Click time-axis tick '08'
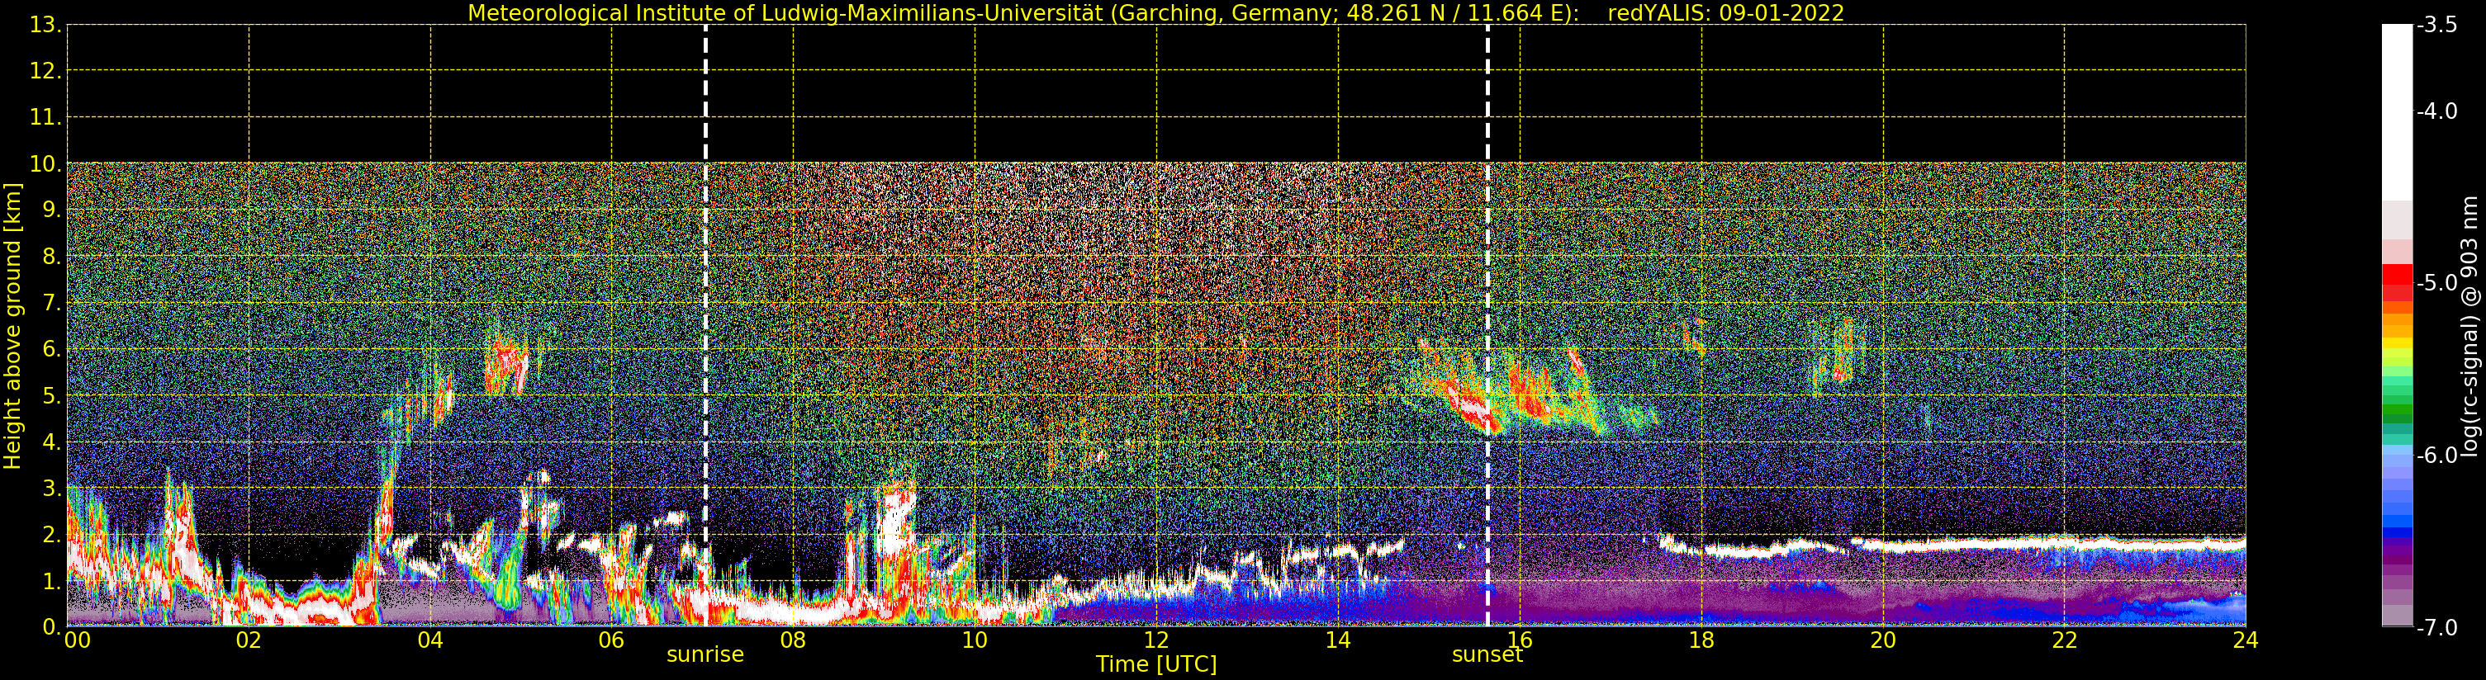Viewport: 2486px width, 680px height. [793, 640]
